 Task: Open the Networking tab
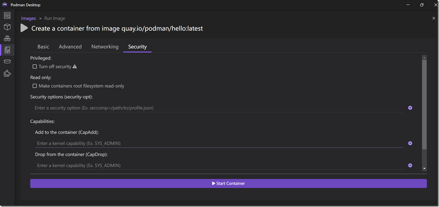(105, 47)
